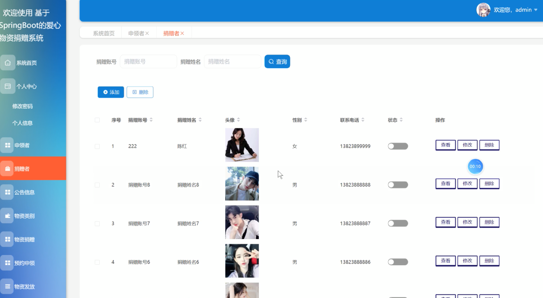The width and height of the screenshot is (543, 298).
Task: Sort by 联系电话 using its sort arrows
Action: click(364, 120)
